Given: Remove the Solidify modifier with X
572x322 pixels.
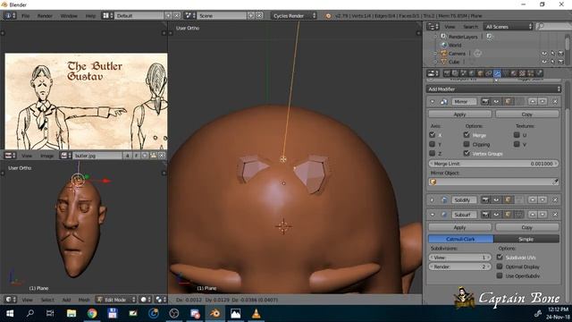Looking at the screenshot, I should (x=555, y=200).
